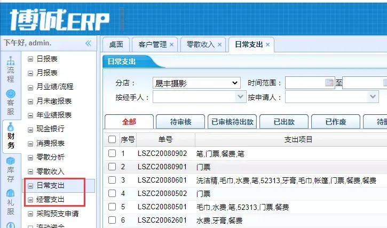387x228 pixels.
Task: Check the checkbox for row LSZC20080601
Action: pos(112,180)
